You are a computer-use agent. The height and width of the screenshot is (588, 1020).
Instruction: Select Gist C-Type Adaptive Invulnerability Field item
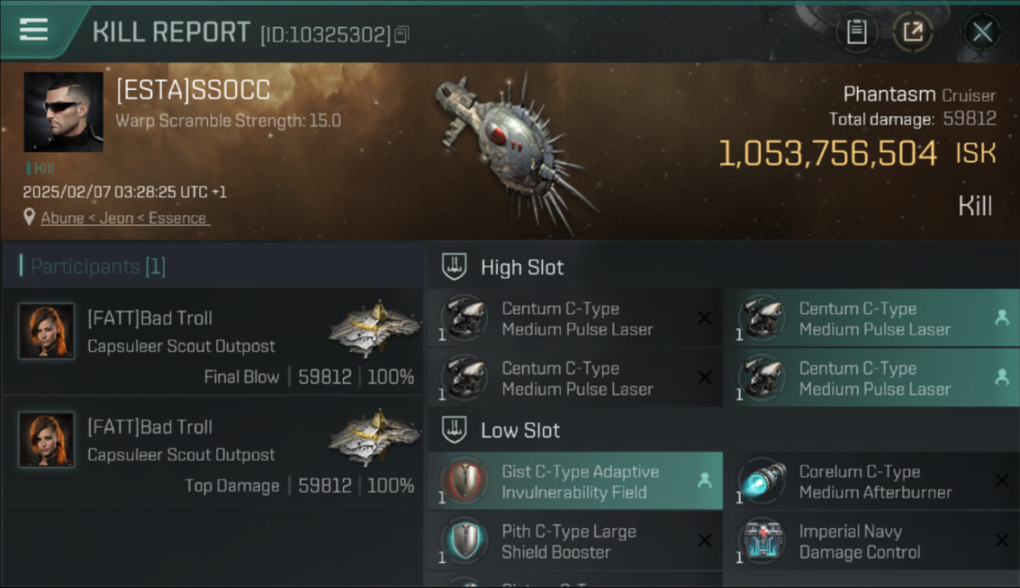(x=575, y=481)
